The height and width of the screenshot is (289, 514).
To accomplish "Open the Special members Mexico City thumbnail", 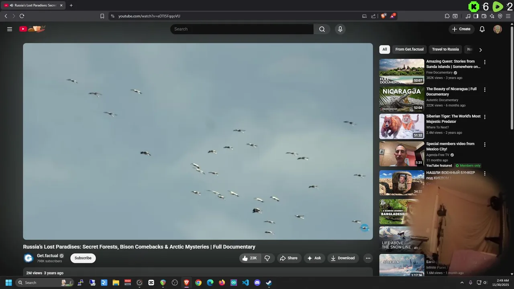I will (402, 154).
